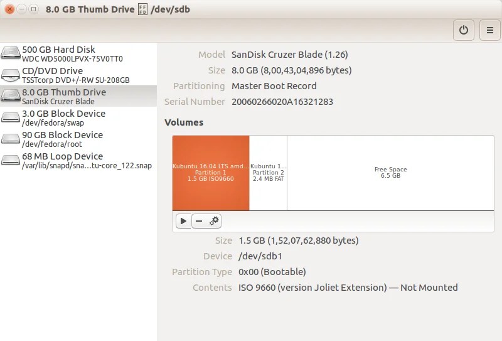Choose 3.0 GB Block Device swap icon

click(11, 117)
